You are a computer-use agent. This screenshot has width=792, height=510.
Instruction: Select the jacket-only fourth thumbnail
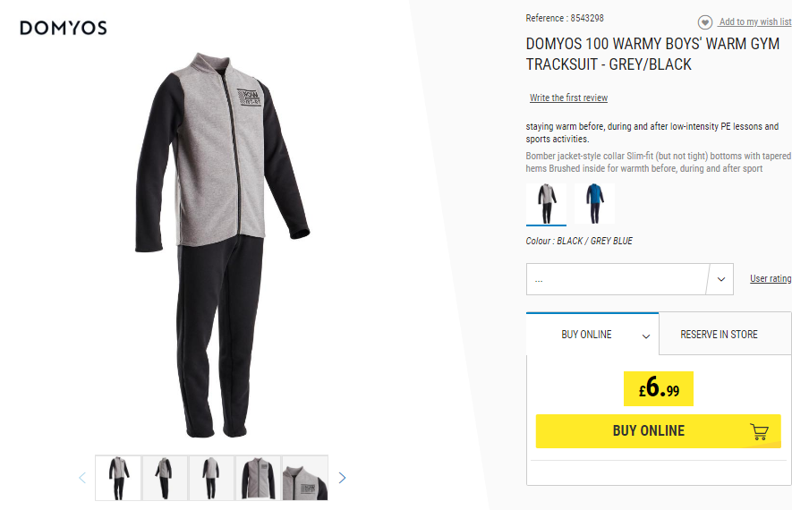[258, 478]
